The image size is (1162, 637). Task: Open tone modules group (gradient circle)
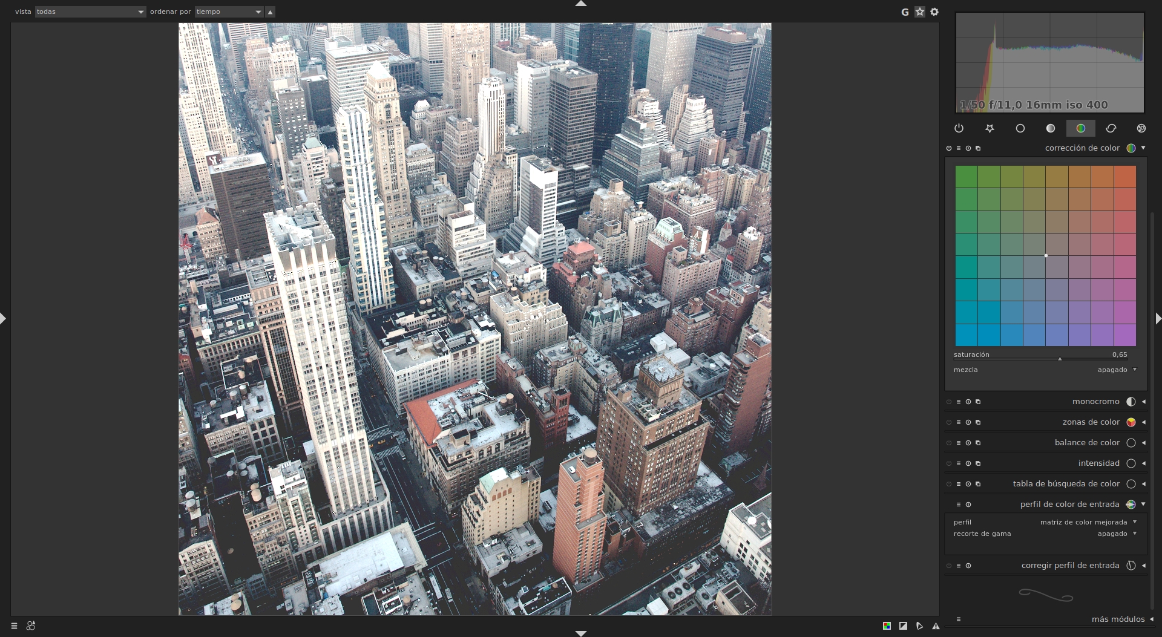tap(1050, 128)
